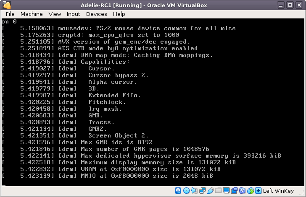Viewport: 306px width, 197px height.
Task: Click the 'DMA map mode: Caching DMA mappings' line
Action: [x=107, y=55]
